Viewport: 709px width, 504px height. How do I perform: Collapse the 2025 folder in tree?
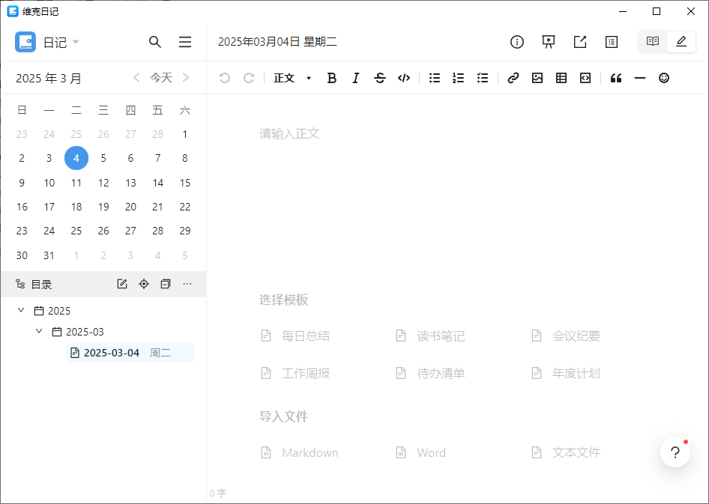(x=20, y=310)
